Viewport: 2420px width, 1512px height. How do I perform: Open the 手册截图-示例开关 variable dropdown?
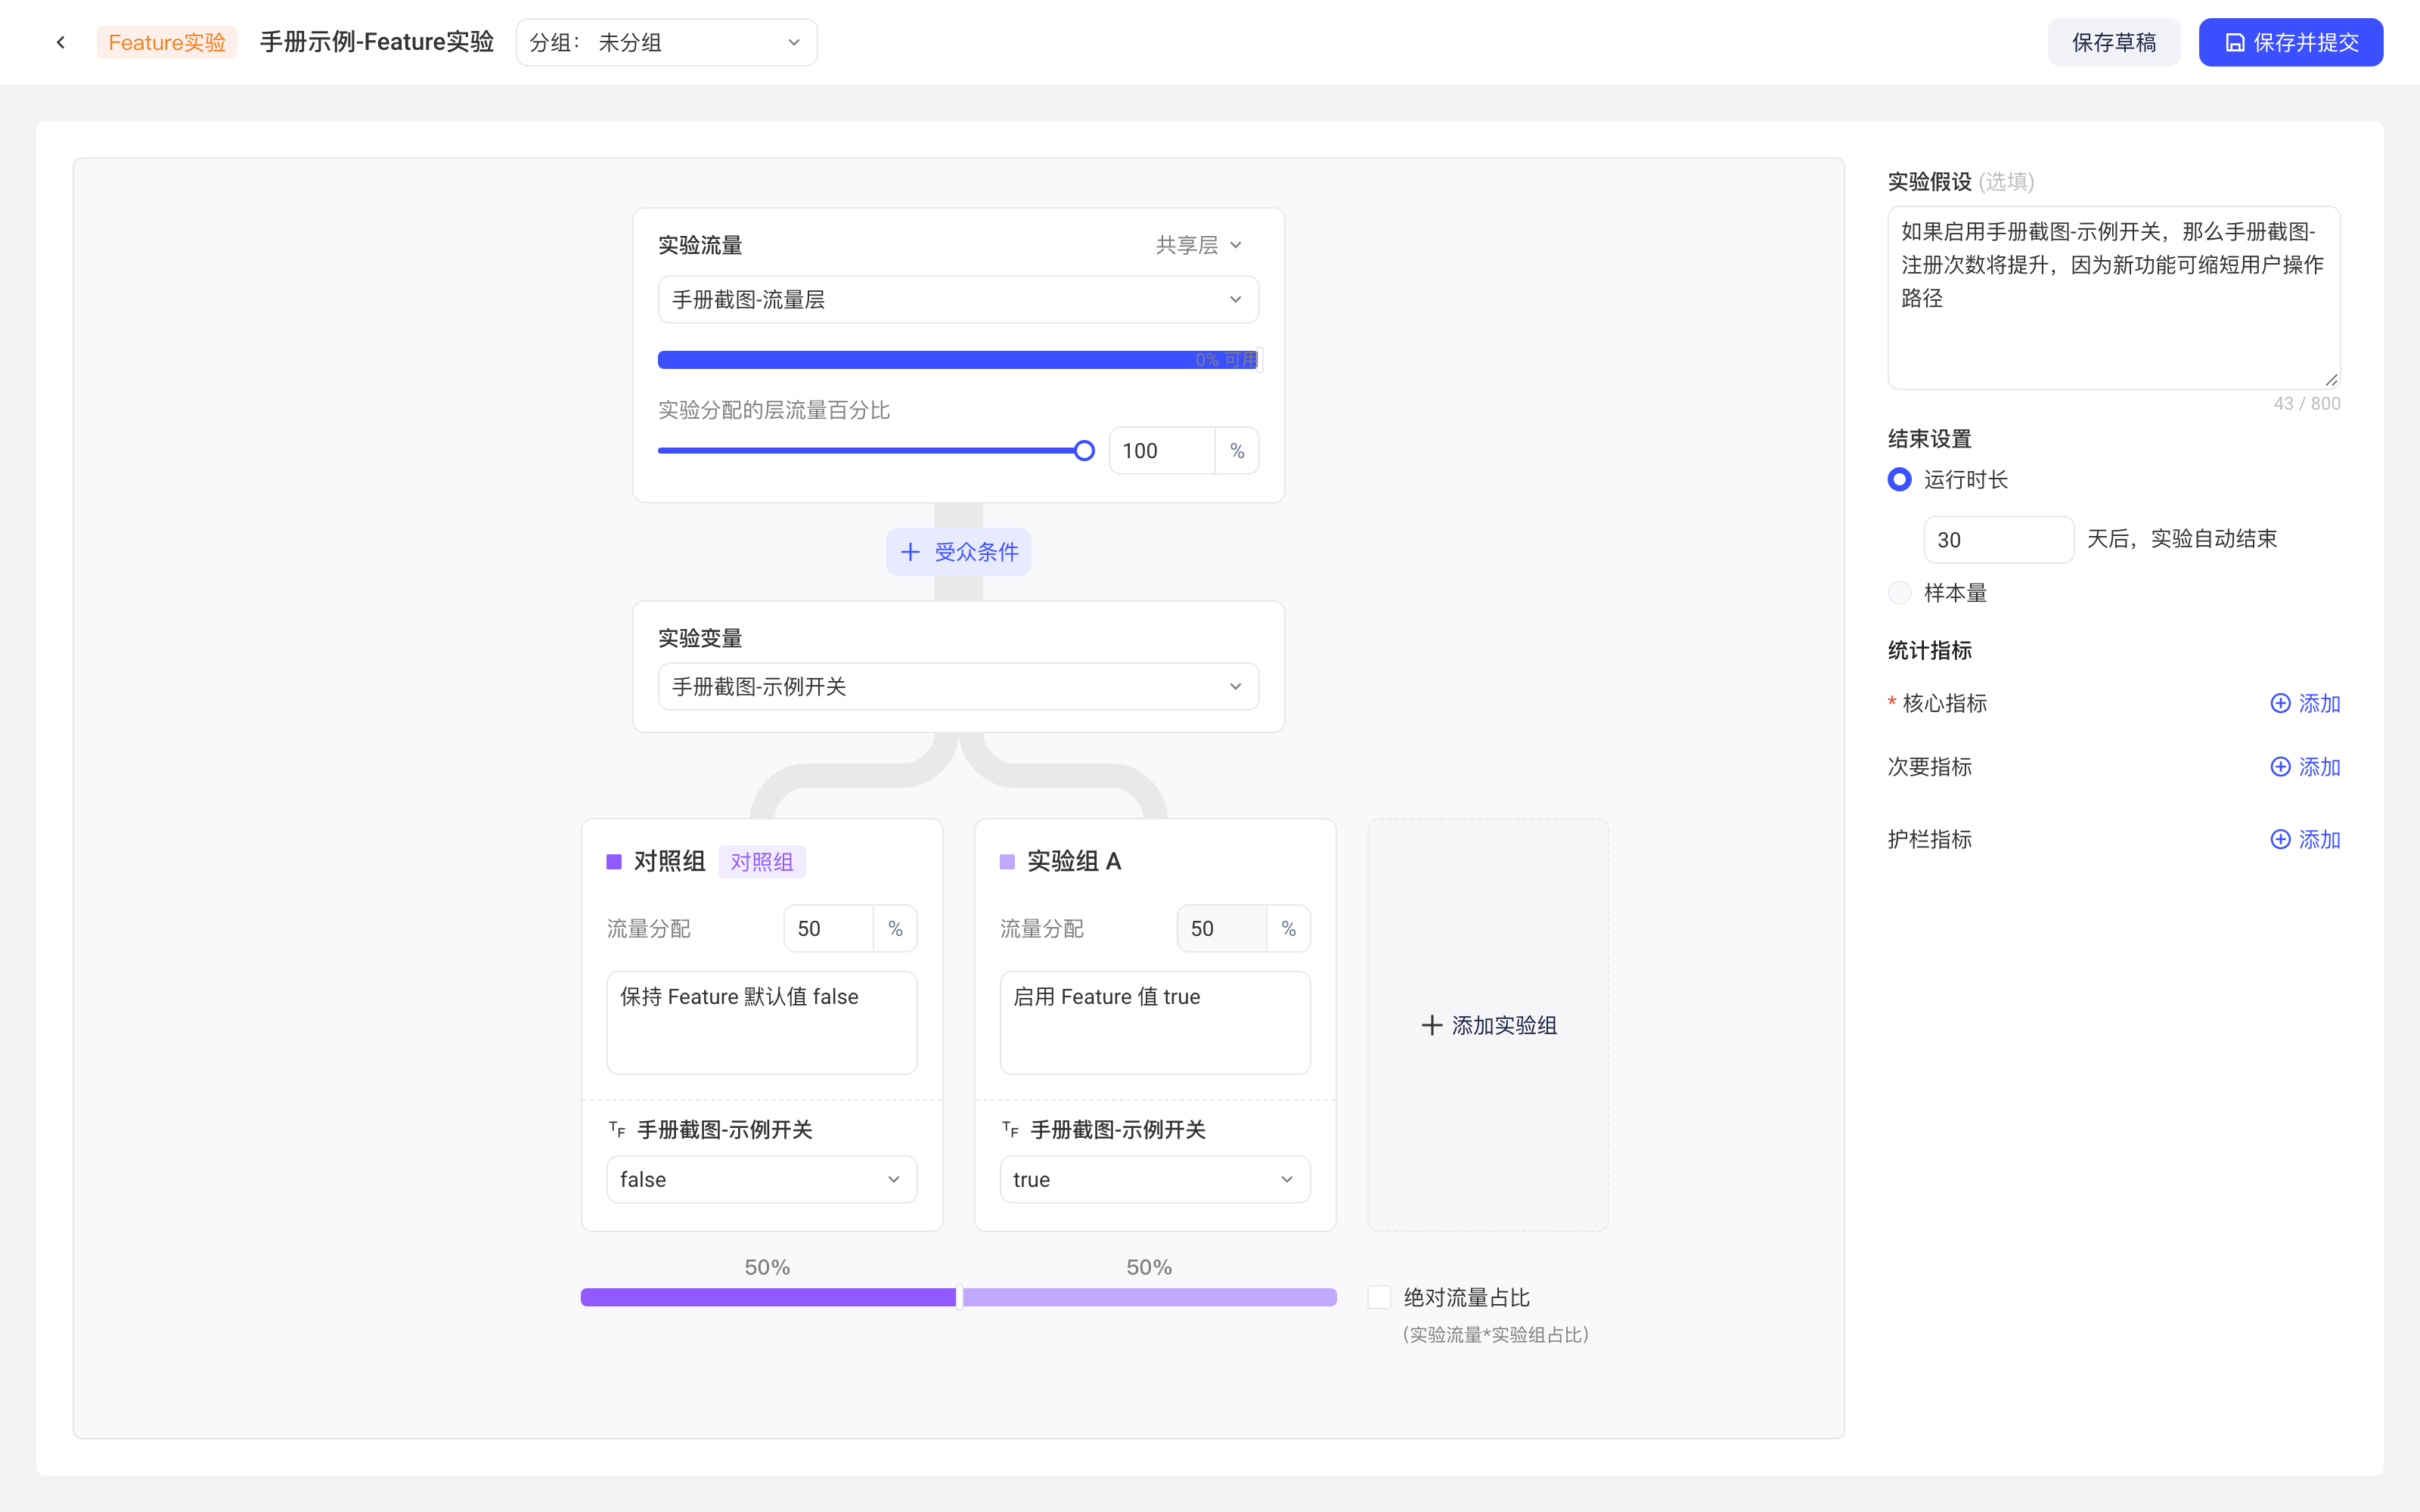958,686
